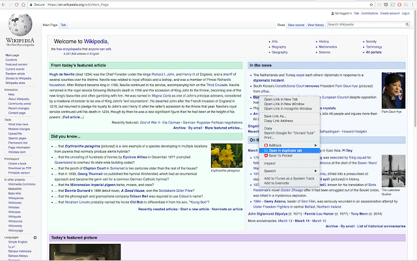417x261 pixels.
Task: Click Today's featured picture thumbnail
Action: point(85,253)
